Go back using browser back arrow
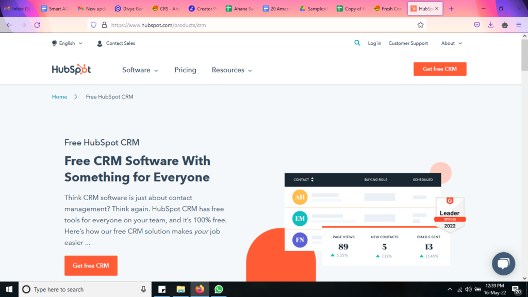Image resolution: width=528 pixels, height=297 pixels. click(9, 25)
